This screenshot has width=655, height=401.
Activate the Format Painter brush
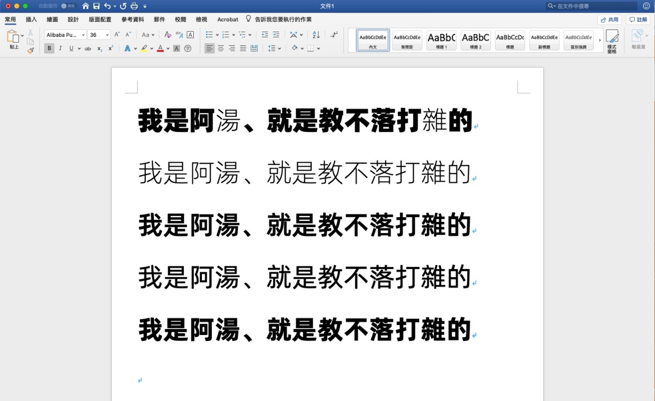point(31,50)
